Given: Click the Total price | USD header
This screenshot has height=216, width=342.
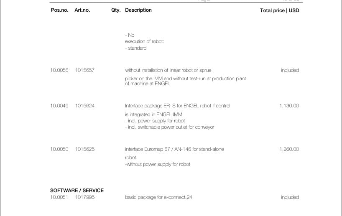Looking at the screenshot, I should (280, 10).
